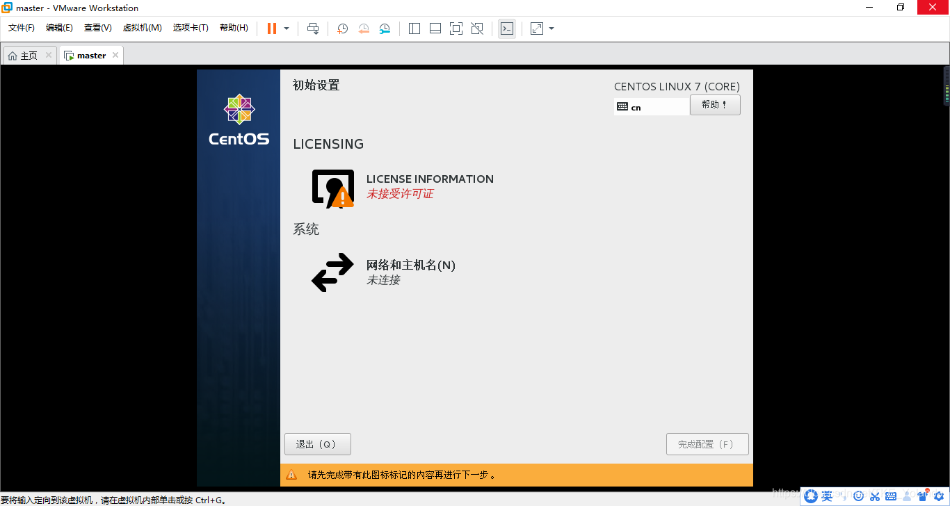
Task: Open the 编辑(E) menu
Action: [x=59, y=28]
